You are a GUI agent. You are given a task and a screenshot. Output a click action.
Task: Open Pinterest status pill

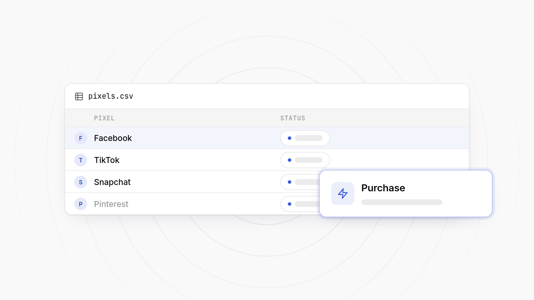coord(300,204)
